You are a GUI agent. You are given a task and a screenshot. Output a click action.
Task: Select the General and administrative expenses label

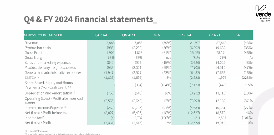[x=53, y=73]
